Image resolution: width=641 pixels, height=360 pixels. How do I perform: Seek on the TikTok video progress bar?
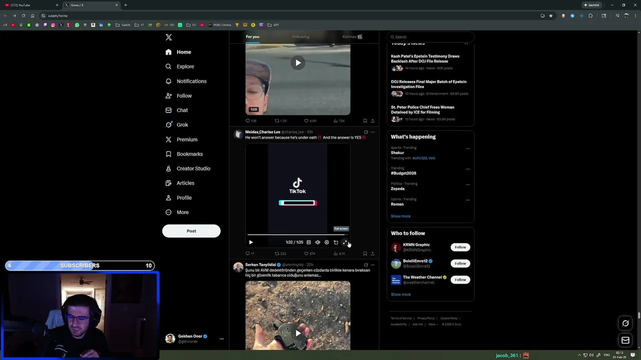(x=297, y=234)
